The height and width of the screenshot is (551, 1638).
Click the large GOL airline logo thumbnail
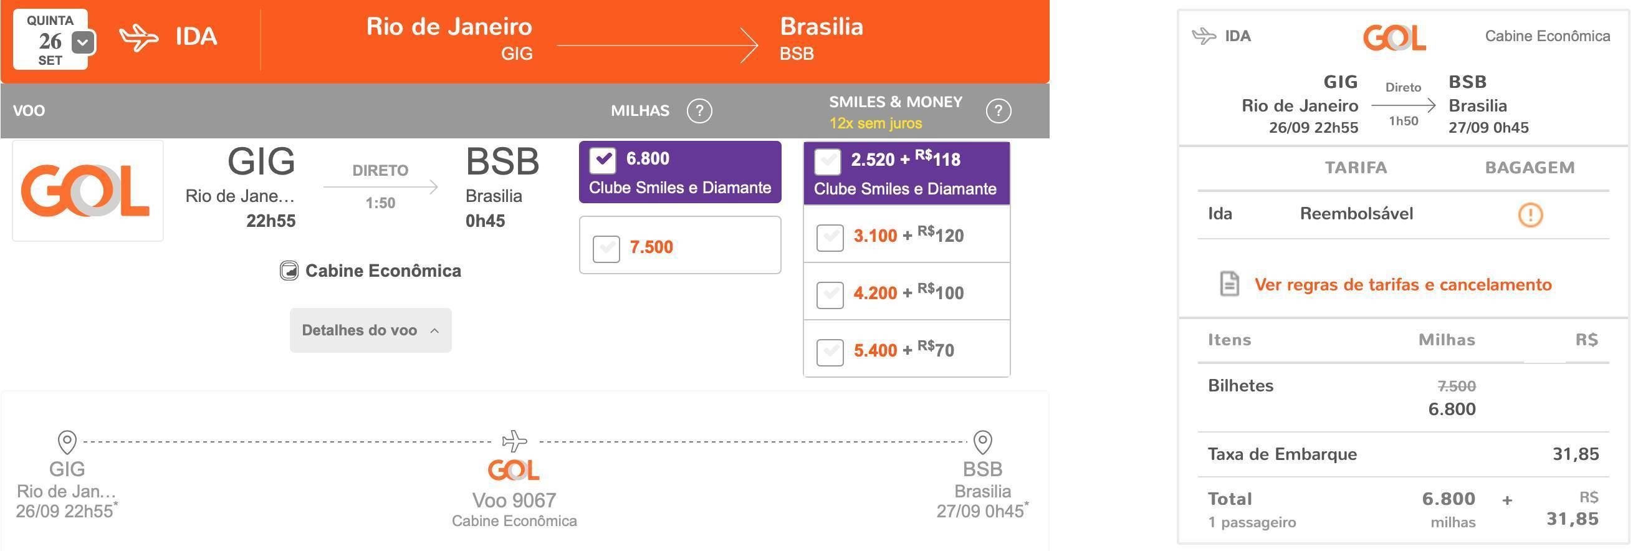[88, 191]
